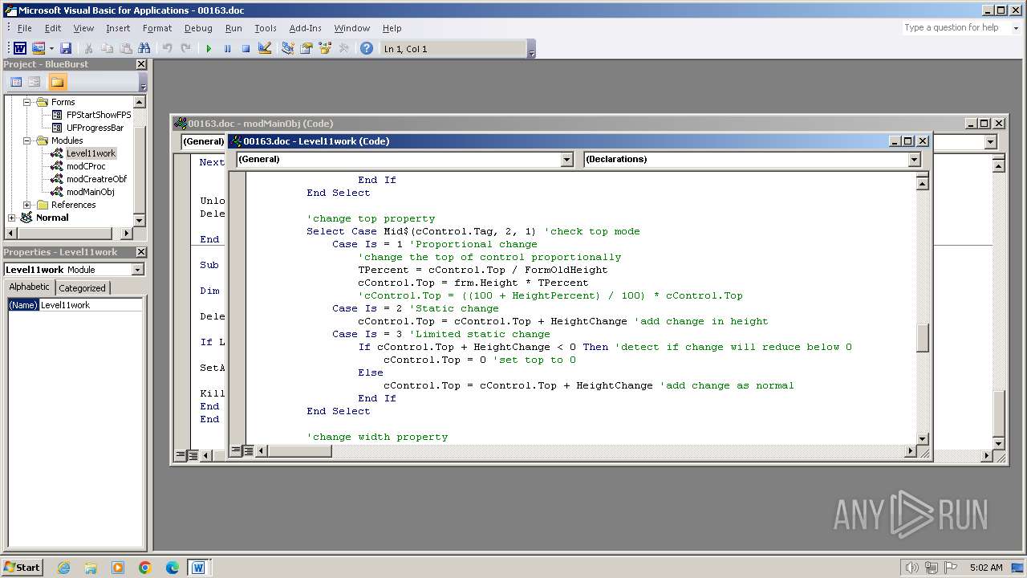Image resolution: width=1027 pixels, height=578 pixels.
Task: Click horizontal scrollbar thumb in Level11work code window
Action: tap(299, 451)
